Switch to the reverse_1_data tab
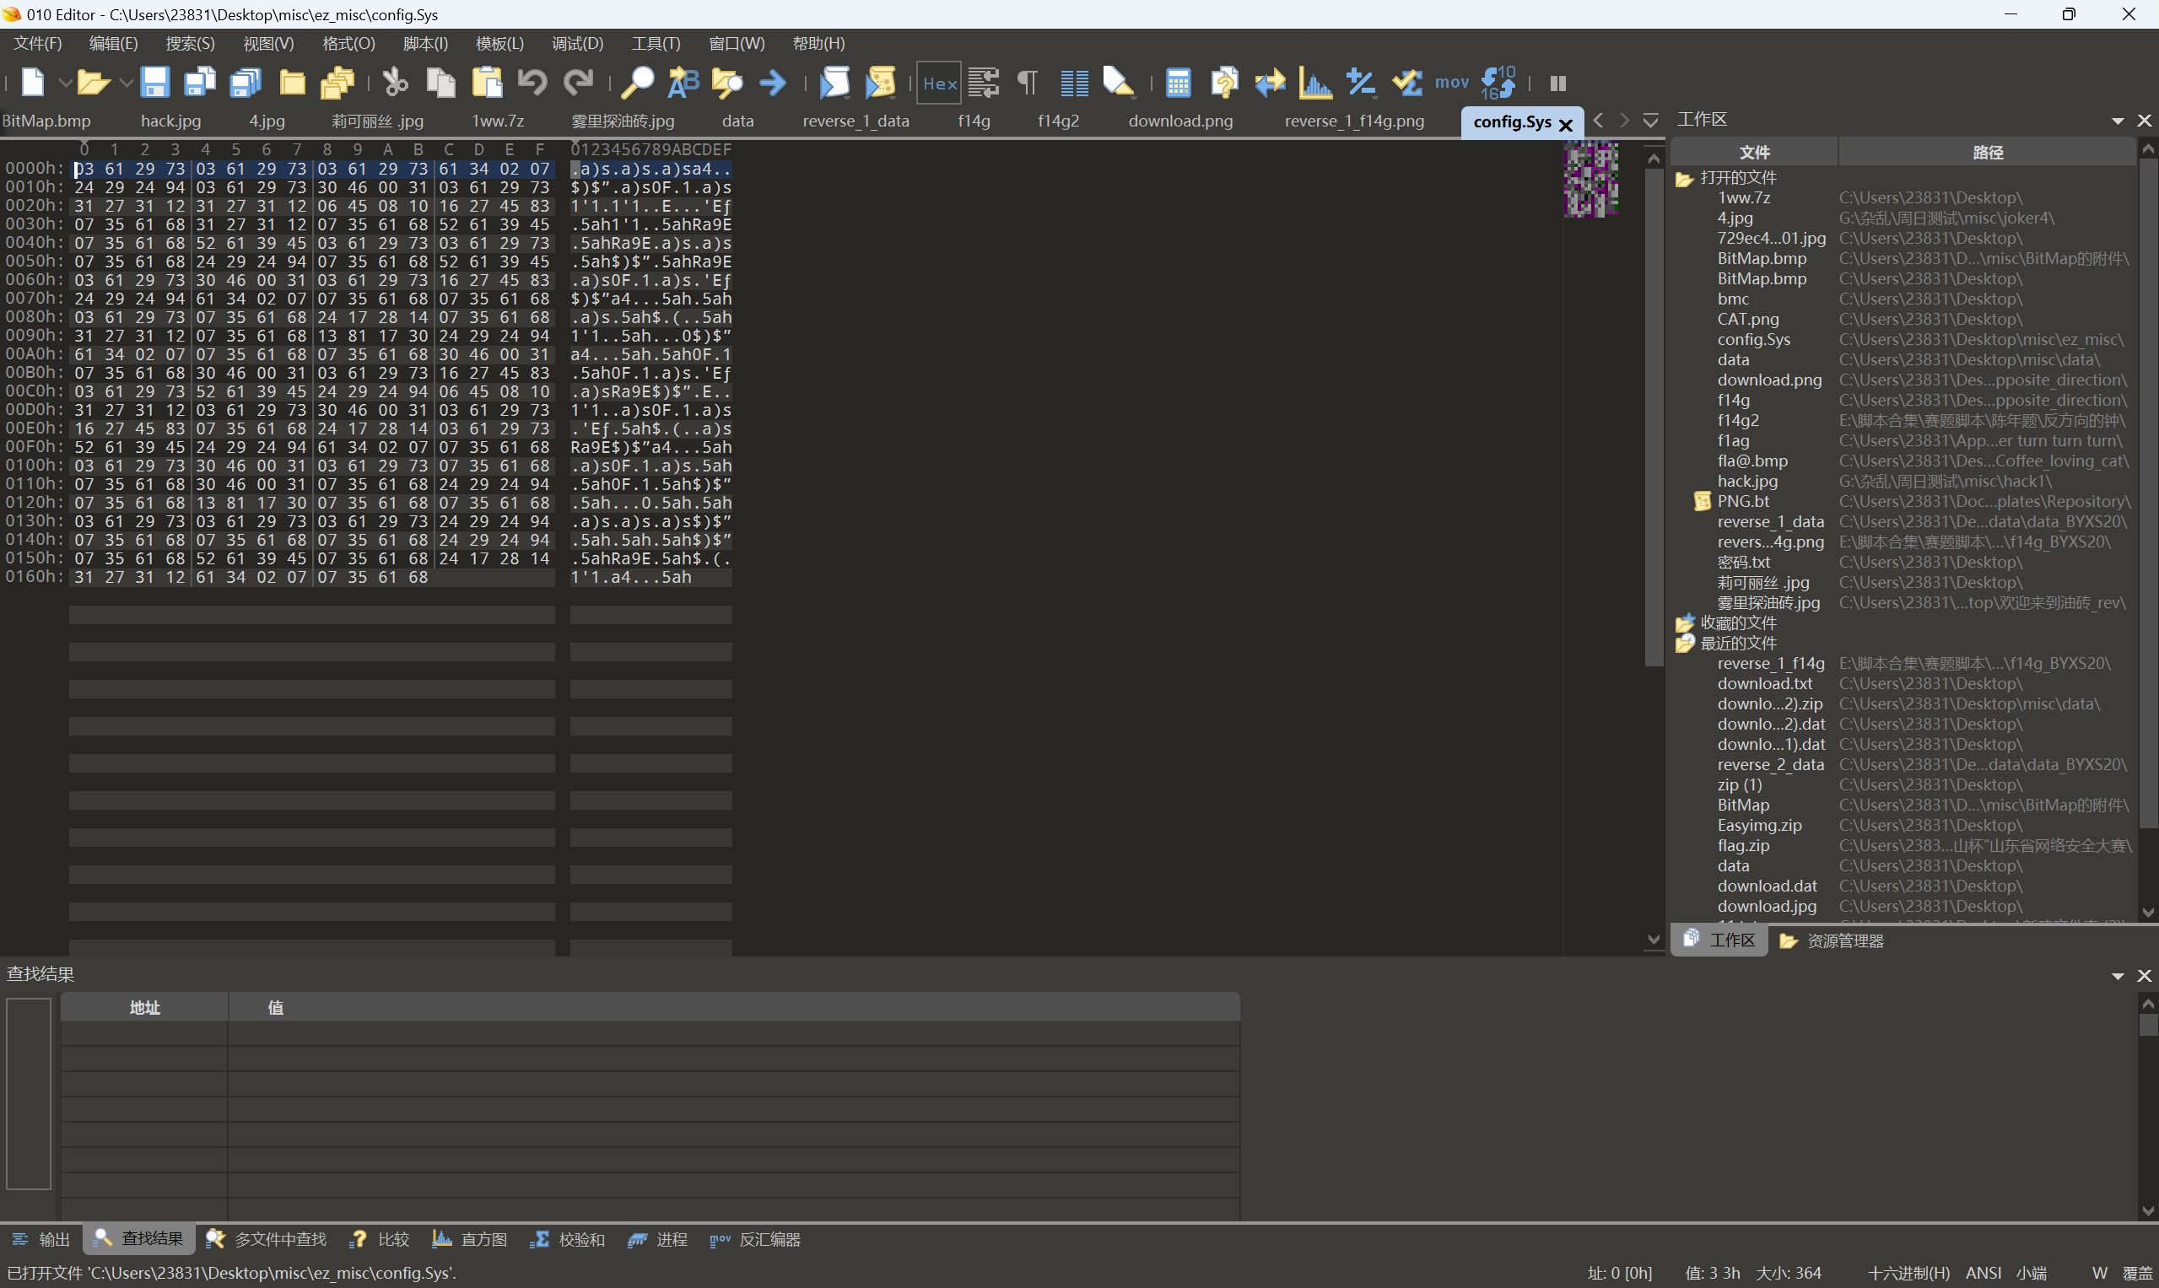 [856, 121]
